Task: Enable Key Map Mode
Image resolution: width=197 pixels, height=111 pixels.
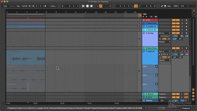Action: (169, 6)
